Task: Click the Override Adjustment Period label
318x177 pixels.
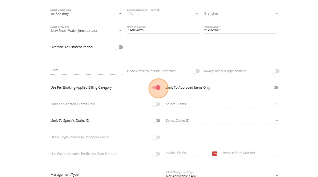Action: coord(71,47)
